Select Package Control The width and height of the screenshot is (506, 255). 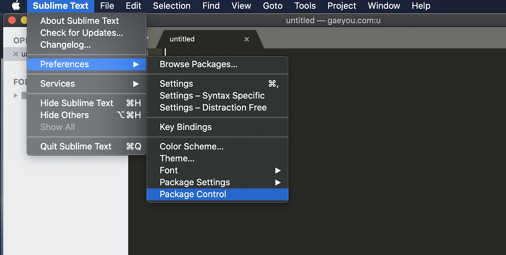217,194
